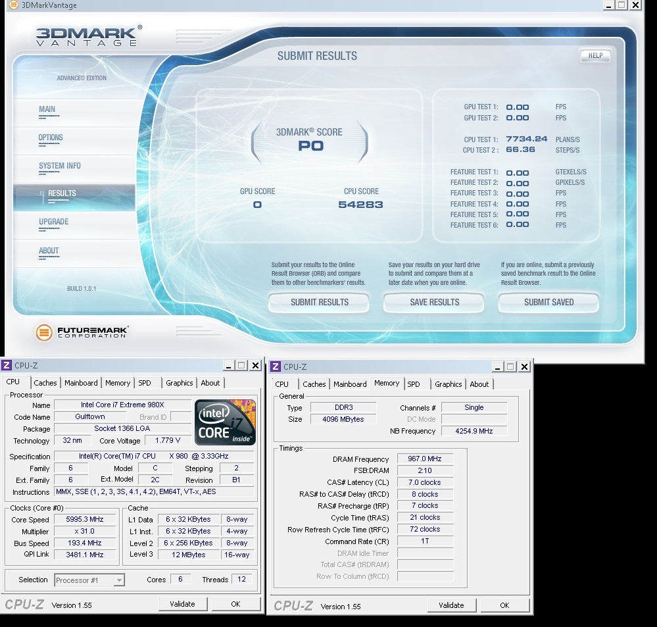Open the Processor #1 selection dropdown
The width and height of the screenshot is (657, 627).
pyautogui.click(x=89, y=580)
